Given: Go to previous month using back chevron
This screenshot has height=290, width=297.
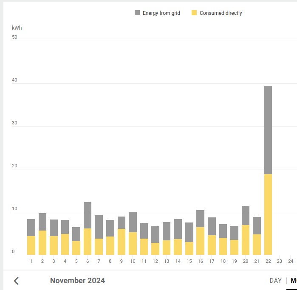Looking at the screenshot, I should pos(17,281).
